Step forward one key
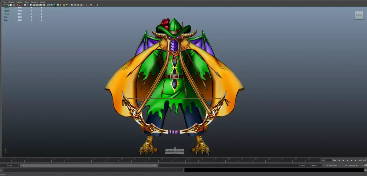Image resolution: width=367 pixels, height=176 pixels. point(356,160)
